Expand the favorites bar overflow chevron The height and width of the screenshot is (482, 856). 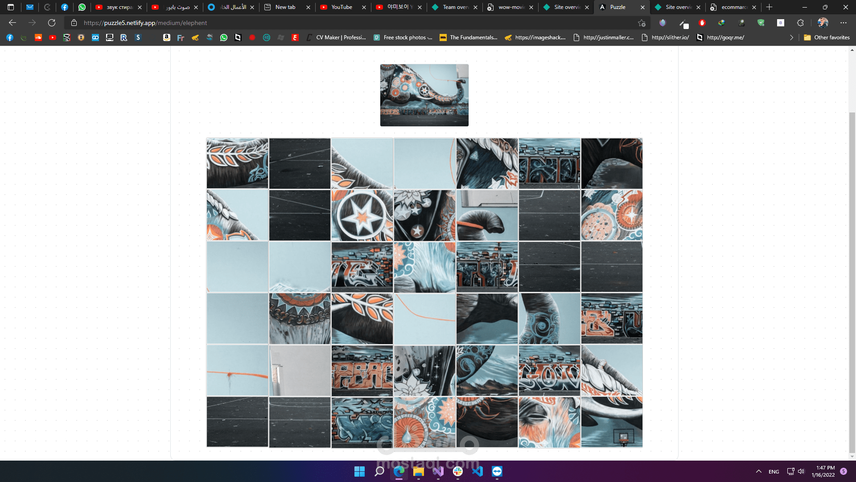[x=791, y=37]
